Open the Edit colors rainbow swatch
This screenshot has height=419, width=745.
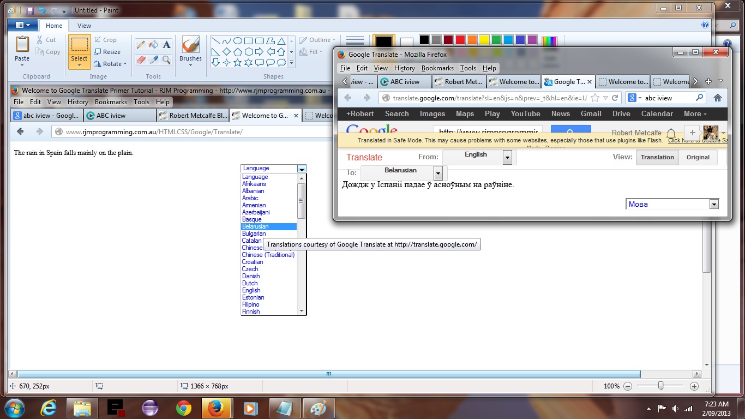(550, 41)
